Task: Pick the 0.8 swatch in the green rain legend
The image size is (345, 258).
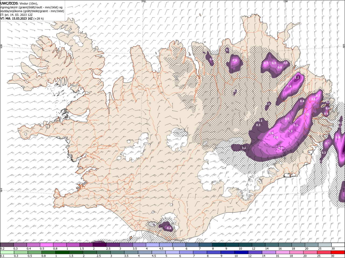Action: (x=48, y=252)
